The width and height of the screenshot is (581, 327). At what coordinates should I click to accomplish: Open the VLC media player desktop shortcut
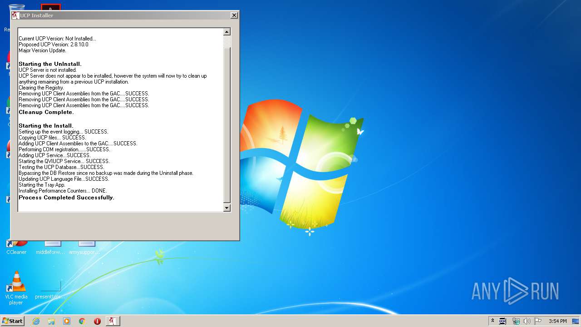(x=16, y=288)
